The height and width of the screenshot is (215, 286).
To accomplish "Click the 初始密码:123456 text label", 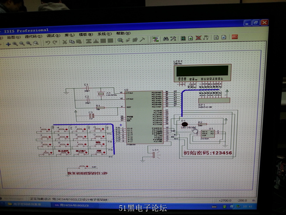I will pos(207,153).
